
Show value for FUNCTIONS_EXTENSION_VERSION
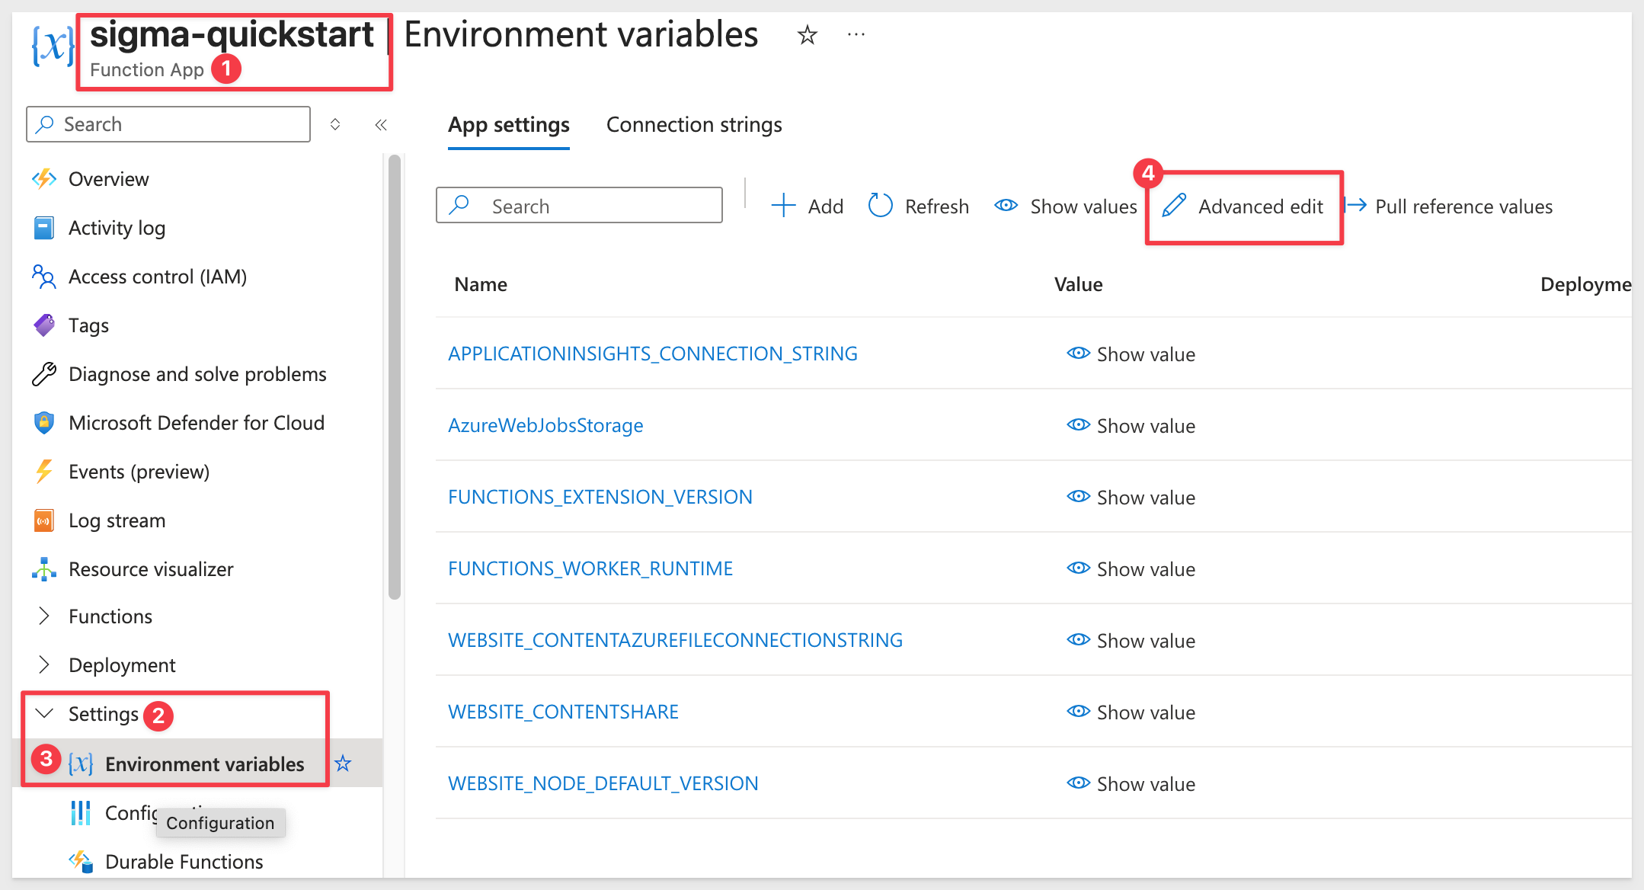click(1131, 498)
